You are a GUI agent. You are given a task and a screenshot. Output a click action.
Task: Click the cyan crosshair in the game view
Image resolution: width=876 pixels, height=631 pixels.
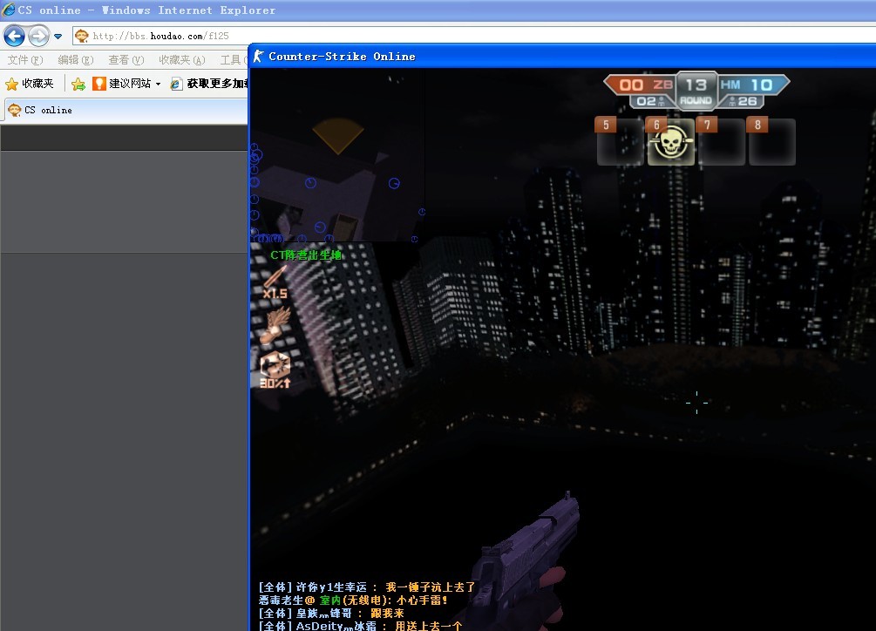696,402
